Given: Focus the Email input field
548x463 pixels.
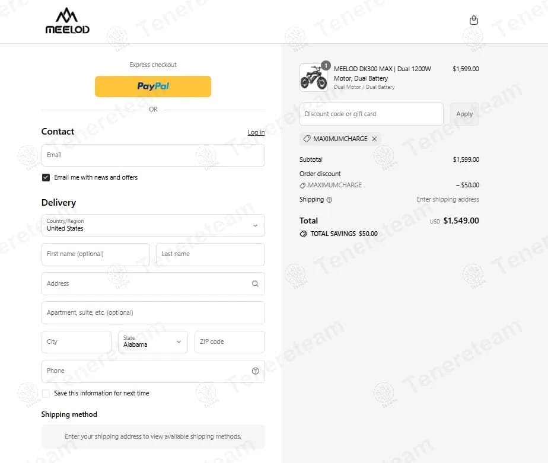Looking at the screenshot, I should coord(153,155).
